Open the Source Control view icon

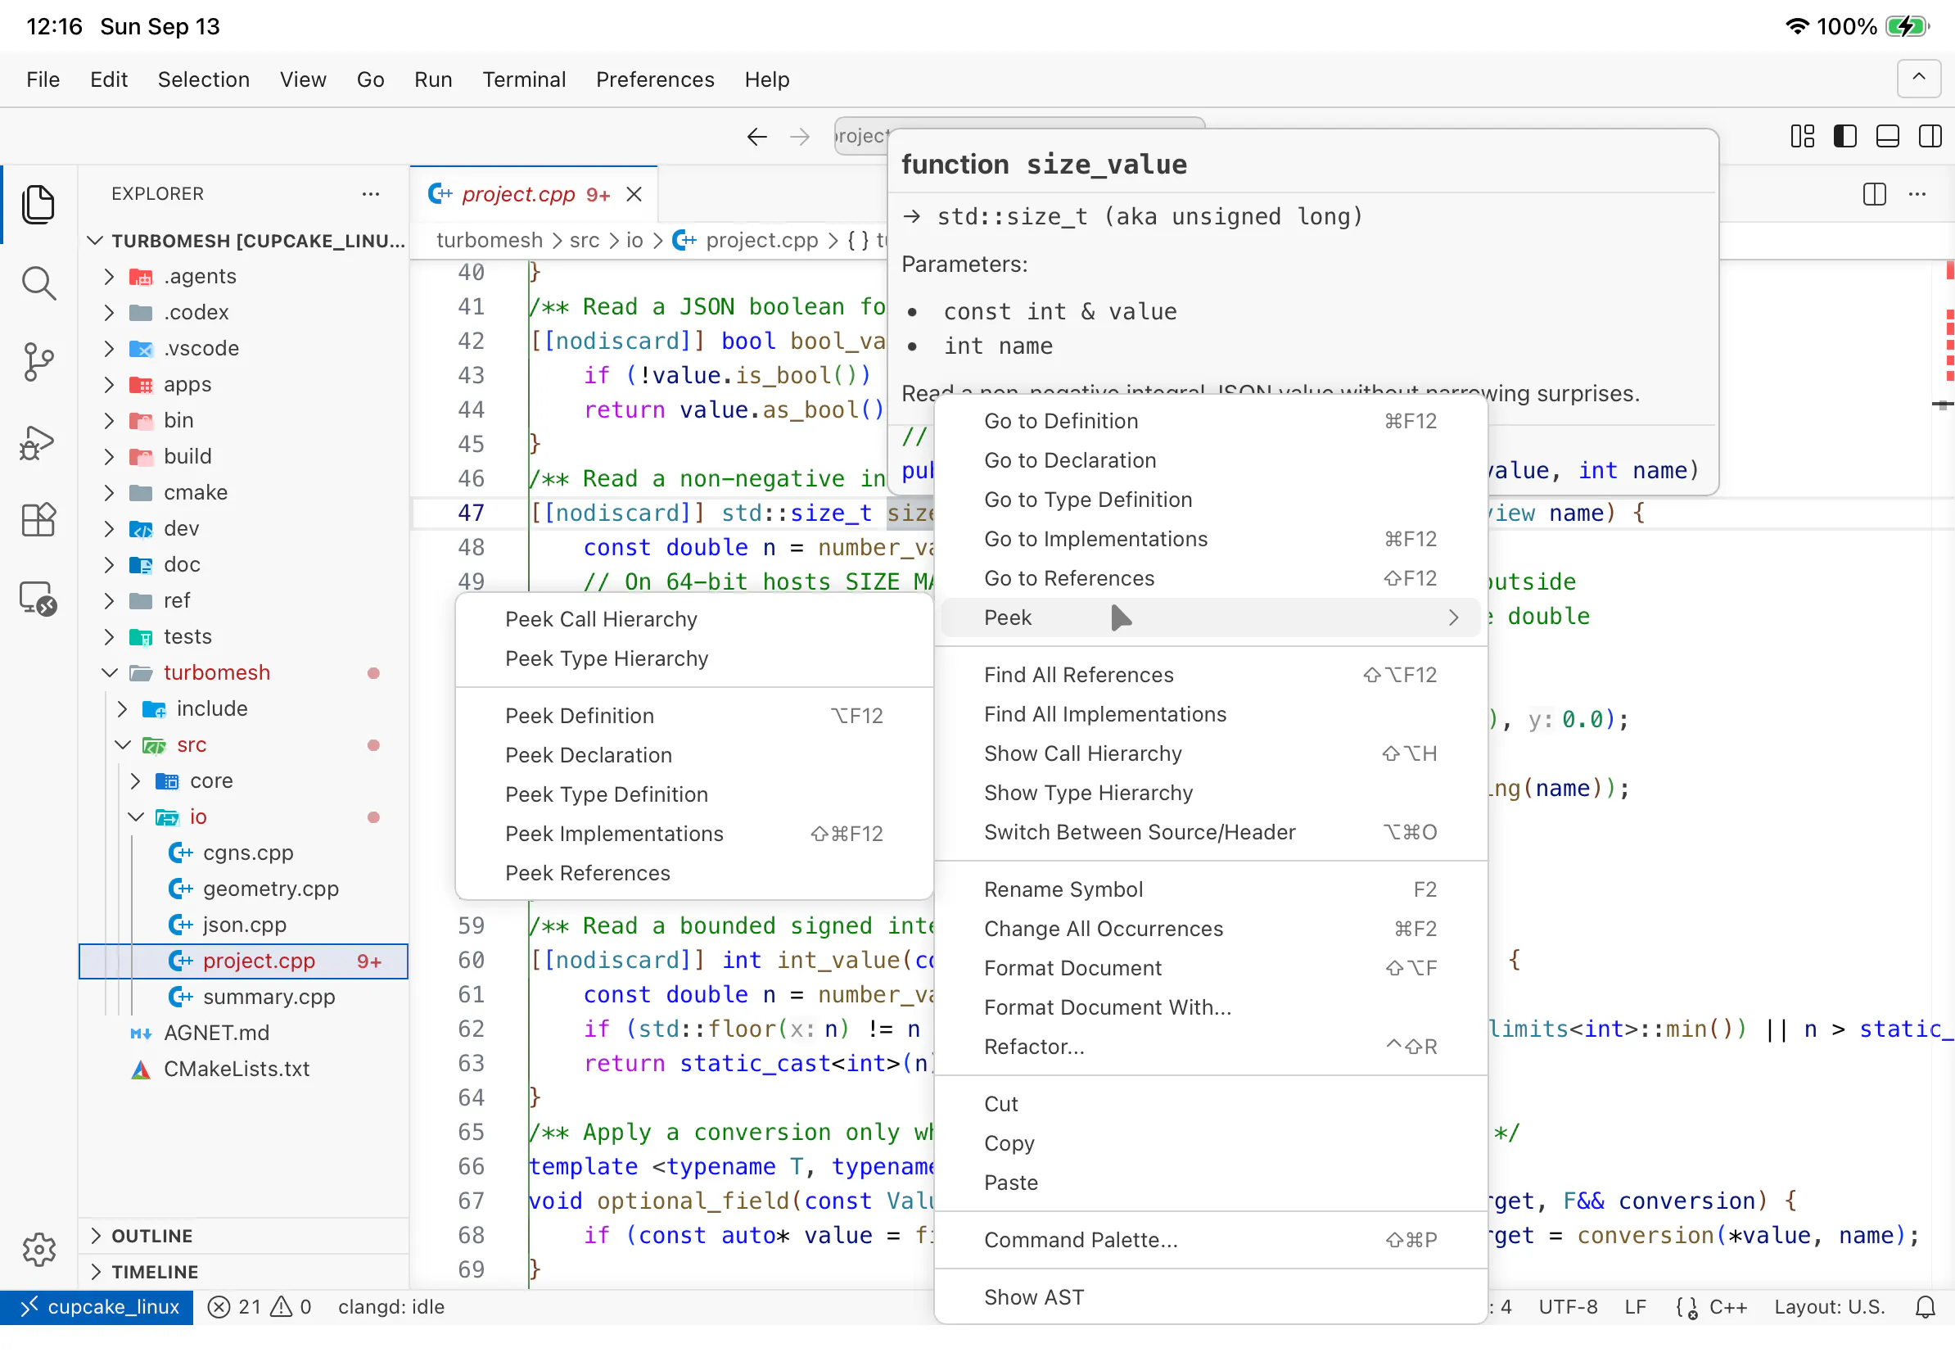(38, 362)
